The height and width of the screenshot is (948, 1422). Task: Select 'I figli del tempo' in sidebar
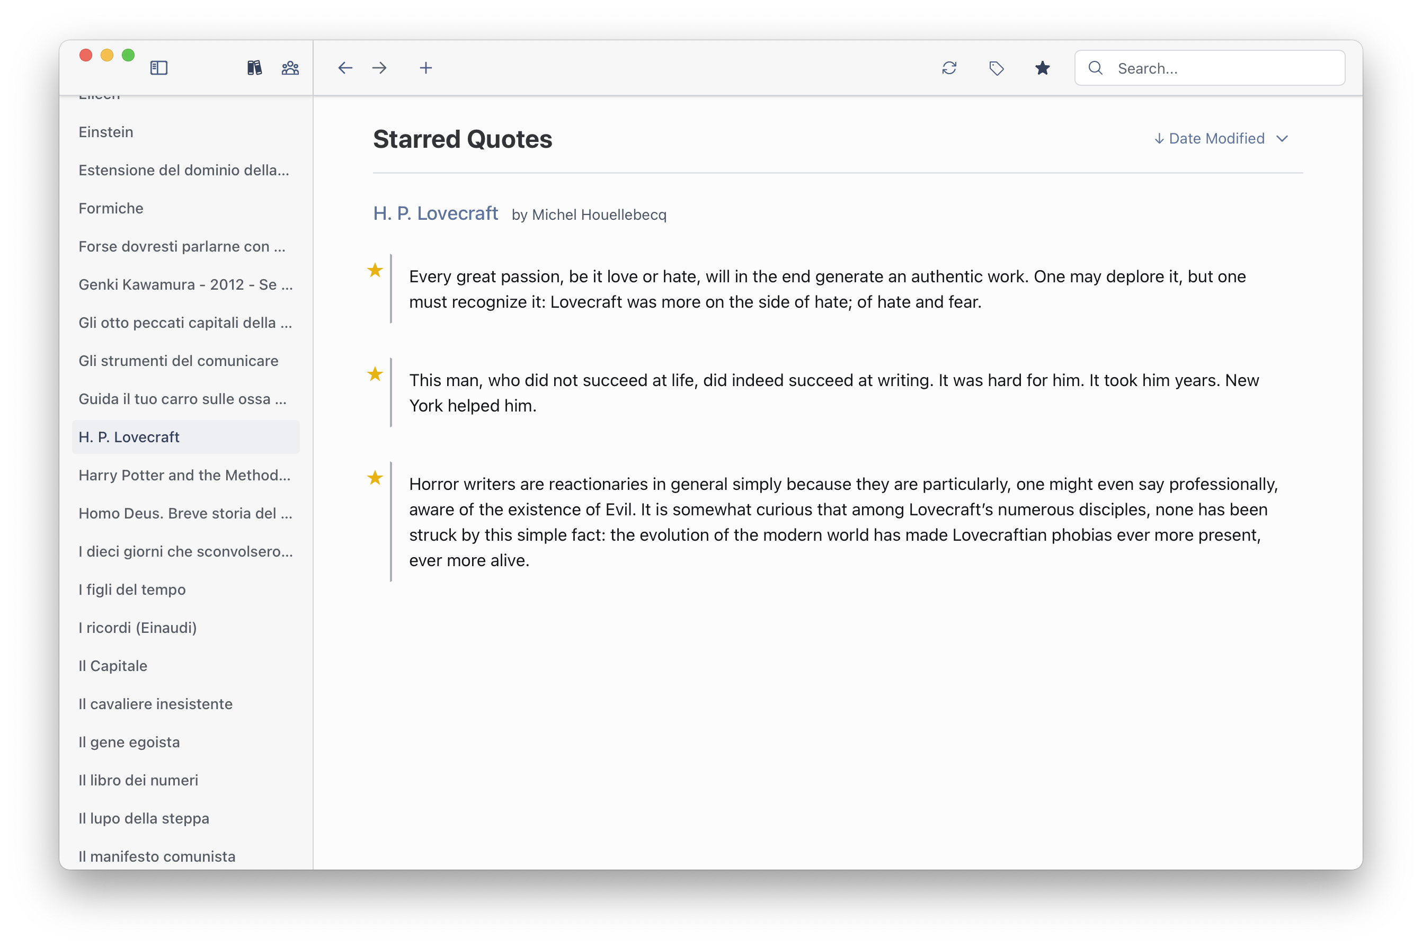[x=185, y=589]
